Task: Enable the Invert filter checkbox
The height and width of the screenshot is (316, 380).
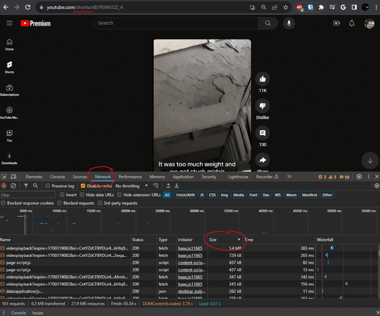Action: (62, 195)
